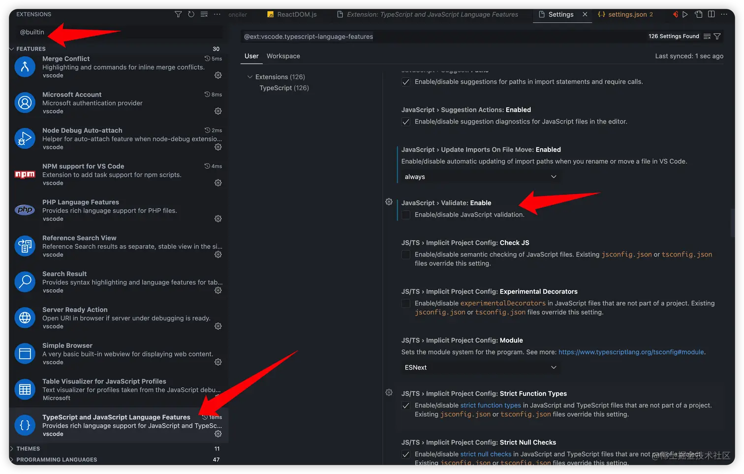The height and width of the screenshot is (474, 744).
Task: Open the typescriptlang.org tsconfig module link
Action: tap(631, 352)
